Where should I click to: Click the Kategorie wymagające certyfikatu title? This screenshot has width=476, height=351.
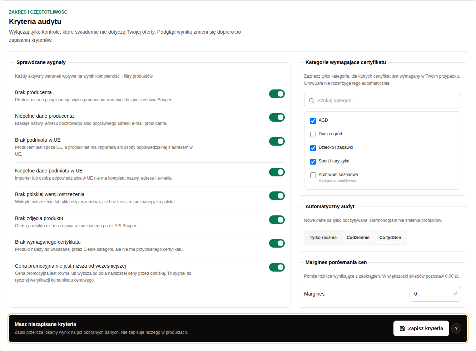(x=346, y=62)
